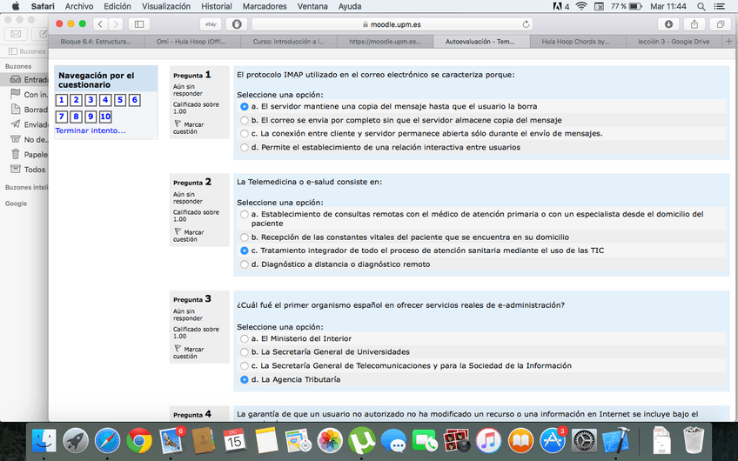The height and width of the screenshot is (461, 738).
Task: Pick option c: Secretaría General de Telecomunicaciones
Action: (244, 366)
